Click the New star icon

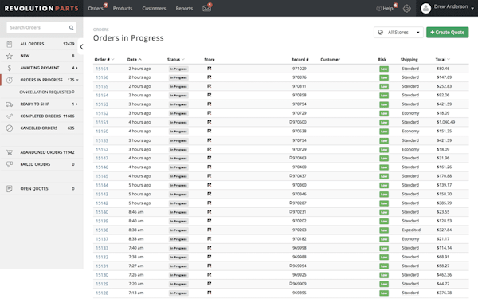tap(10, 56)
